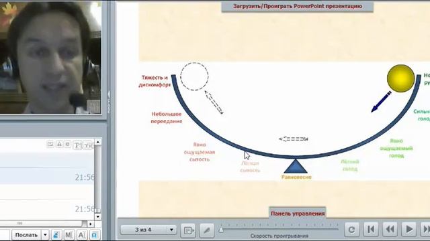Click the play button in control panel
The image size is (430, 241).
coord(409,229)
